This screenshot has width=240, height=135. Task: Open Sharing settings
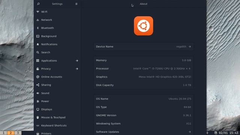click(57, 85)
